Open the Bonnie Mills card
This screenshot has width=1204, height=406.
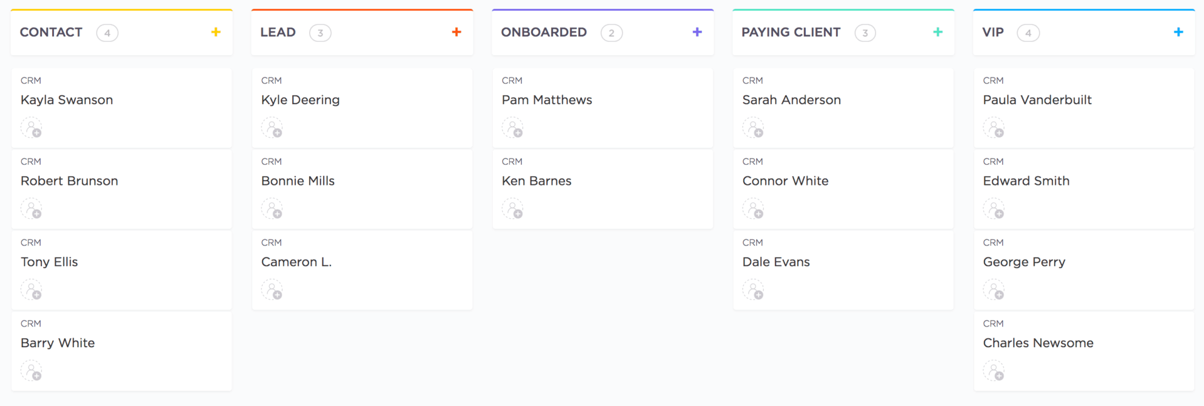(x=298, y=180)
